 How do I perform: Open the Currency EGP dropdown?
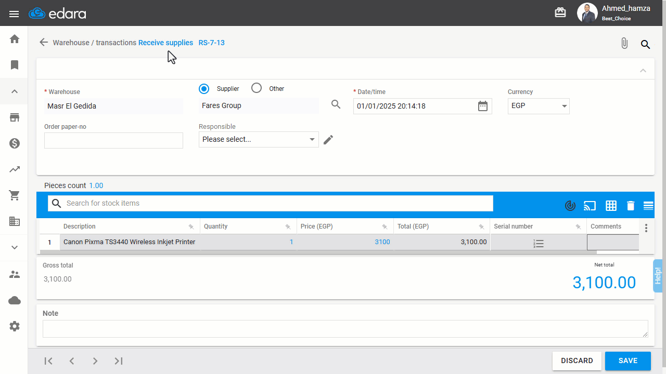point(539,106)
